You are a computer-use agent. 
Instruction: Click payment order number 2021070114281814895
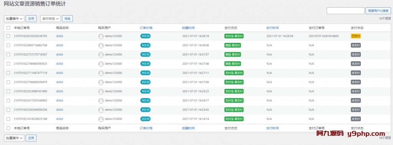click(324, 36)
